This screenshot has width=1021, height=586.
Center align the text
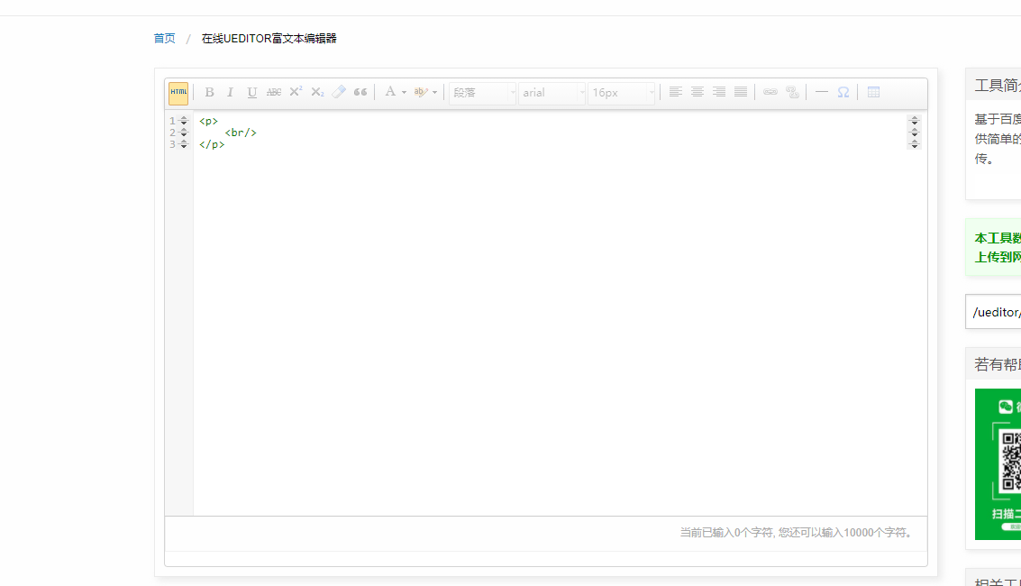[697, 92]
